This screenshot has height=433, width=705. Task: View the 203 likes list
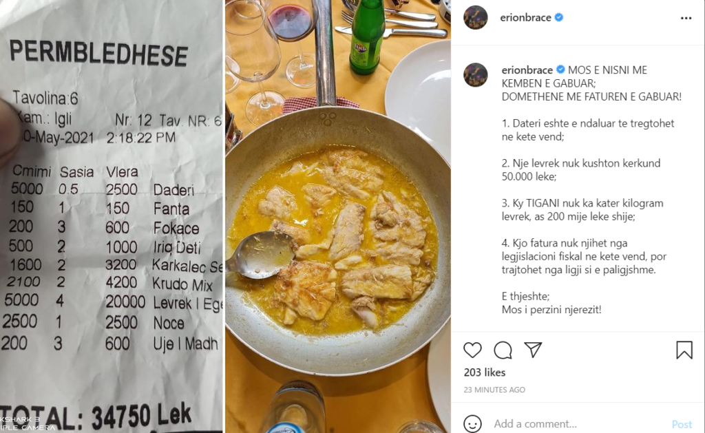pos(485,372)
